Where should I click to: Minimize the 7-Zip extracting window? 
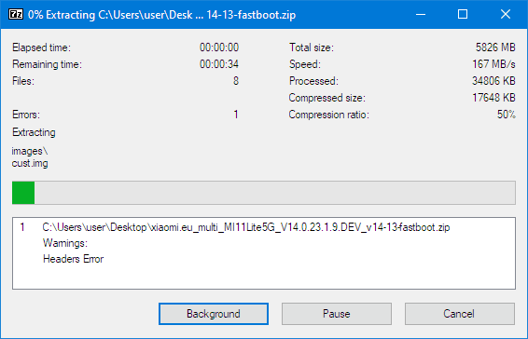pos(421,15)
